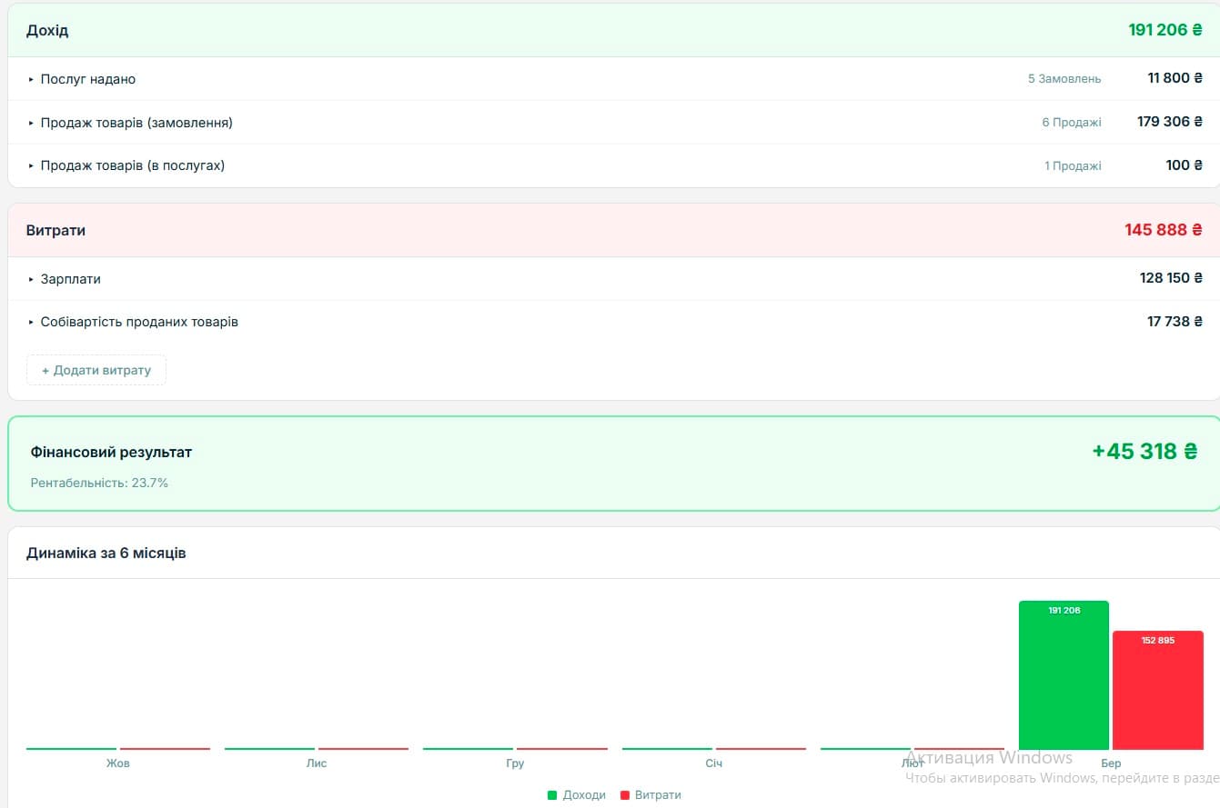Click the + Додати витрату button

[x=96, y=370]
